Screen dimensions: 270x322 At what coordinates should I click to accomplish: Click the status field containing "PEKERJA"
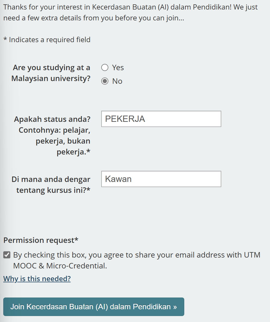coord(161,119)
